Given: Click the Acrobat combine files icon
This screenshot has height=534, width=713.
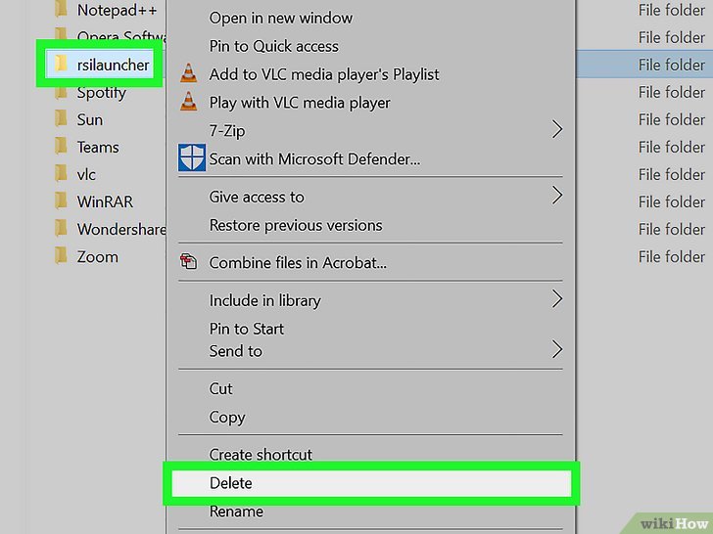Looking at the screenshot, I should [189, 262].
